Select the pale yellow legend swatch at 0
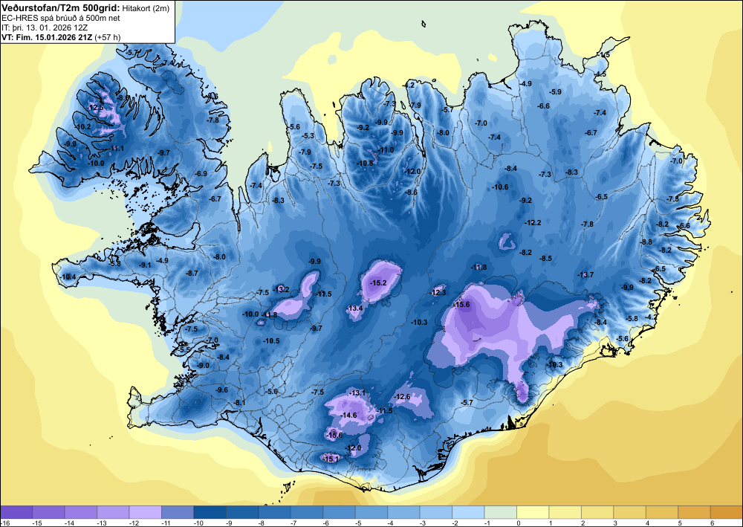743x527 pixels. click(x=533, y=512)
